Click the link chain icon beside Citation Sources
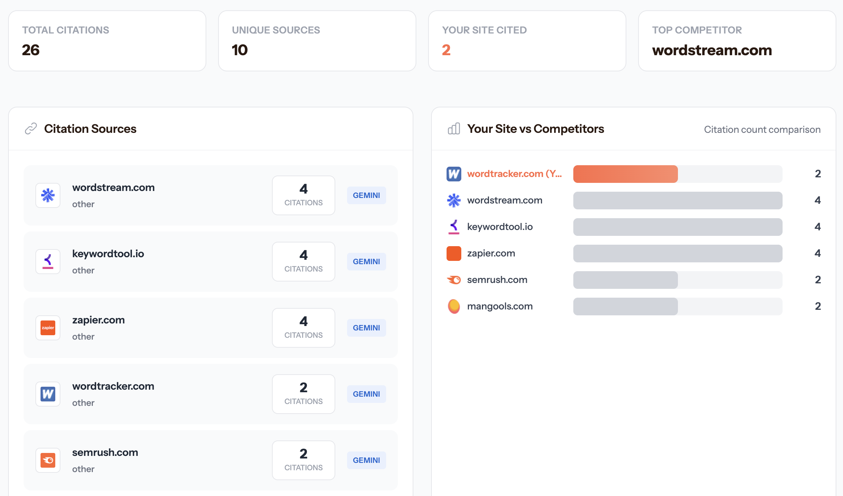This screenshot has width=843, height=496. [x=31, y=129]
